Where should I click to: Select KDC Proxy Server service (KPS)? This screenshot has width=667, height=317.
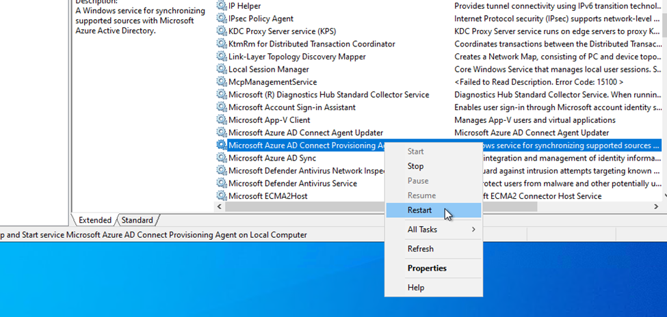283,31
